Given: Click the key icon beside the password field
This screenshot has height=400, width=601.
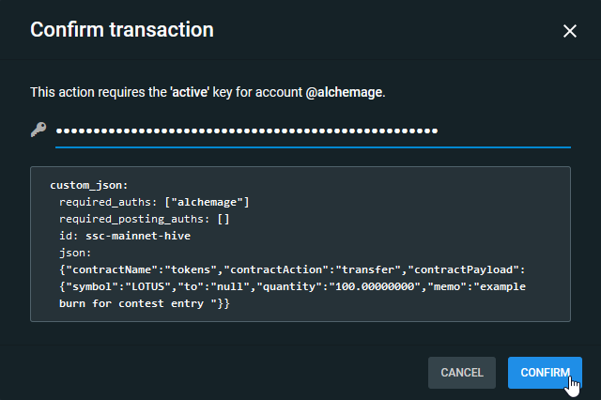Looking at the screenshot, I should point(39,130).
